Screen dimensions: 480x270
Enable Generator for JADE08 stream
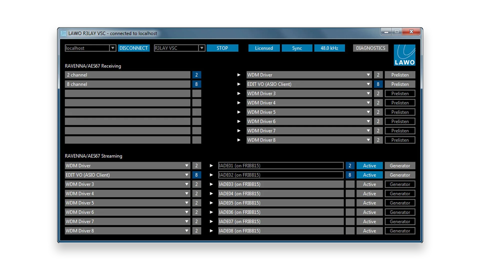click(x=400, y=231)
